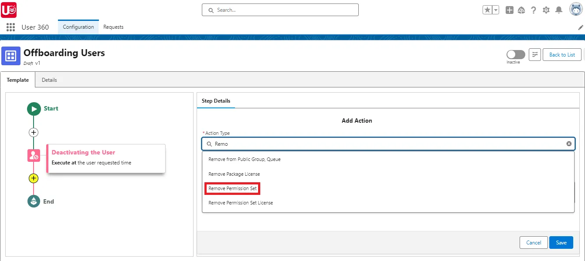Click the global create plus icon

(x=509, y=10)
